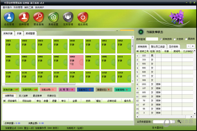Switch to 所有手牌 tab
The image size is (197, 131).
coord(8,33)
